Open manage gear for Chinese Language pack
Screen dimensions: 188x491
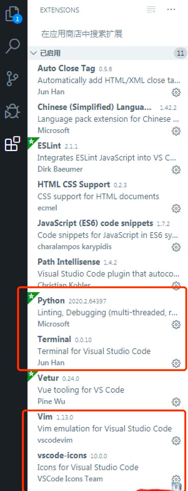[176, 131]
